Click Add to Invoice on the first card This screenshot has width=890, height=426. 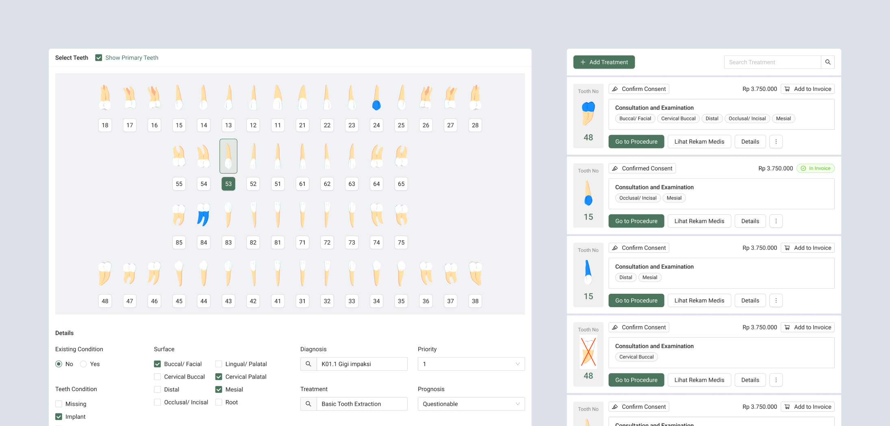point(808,89)
